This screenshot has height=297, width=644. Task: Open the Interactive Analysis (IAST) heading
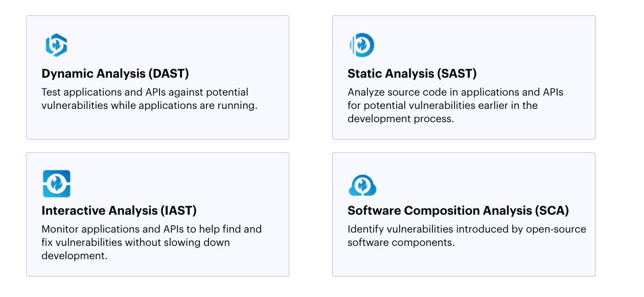(x=119, y=211)
